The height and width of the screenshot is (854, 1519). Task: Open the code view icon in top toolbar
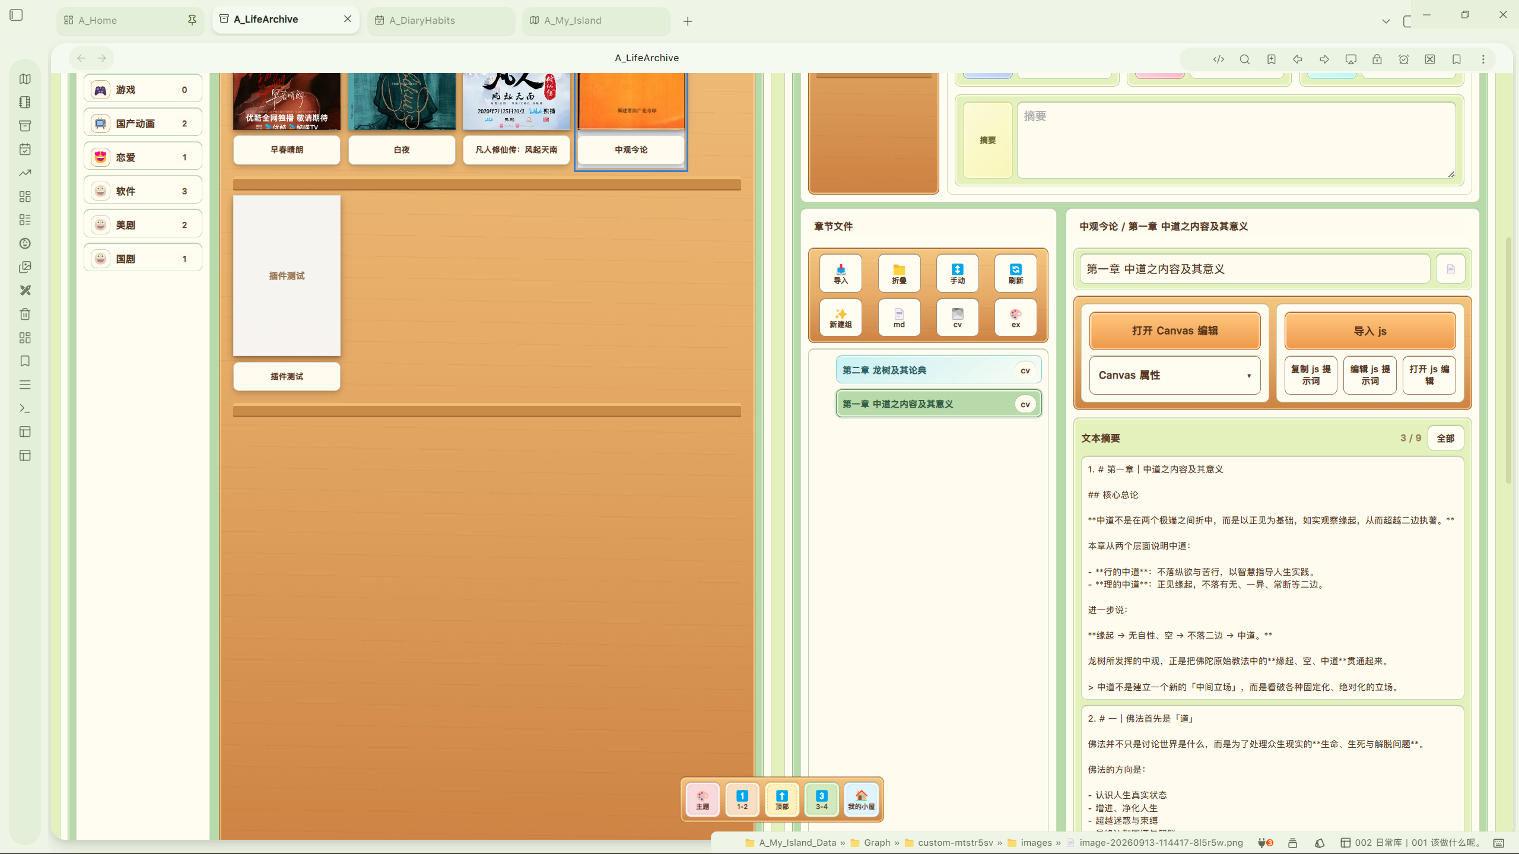click(1218, 59)
